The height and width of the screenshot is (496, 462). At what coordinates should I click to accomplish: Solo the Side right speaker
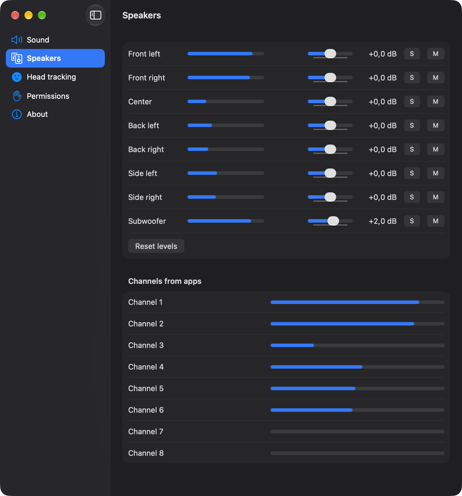pos(412,197)
